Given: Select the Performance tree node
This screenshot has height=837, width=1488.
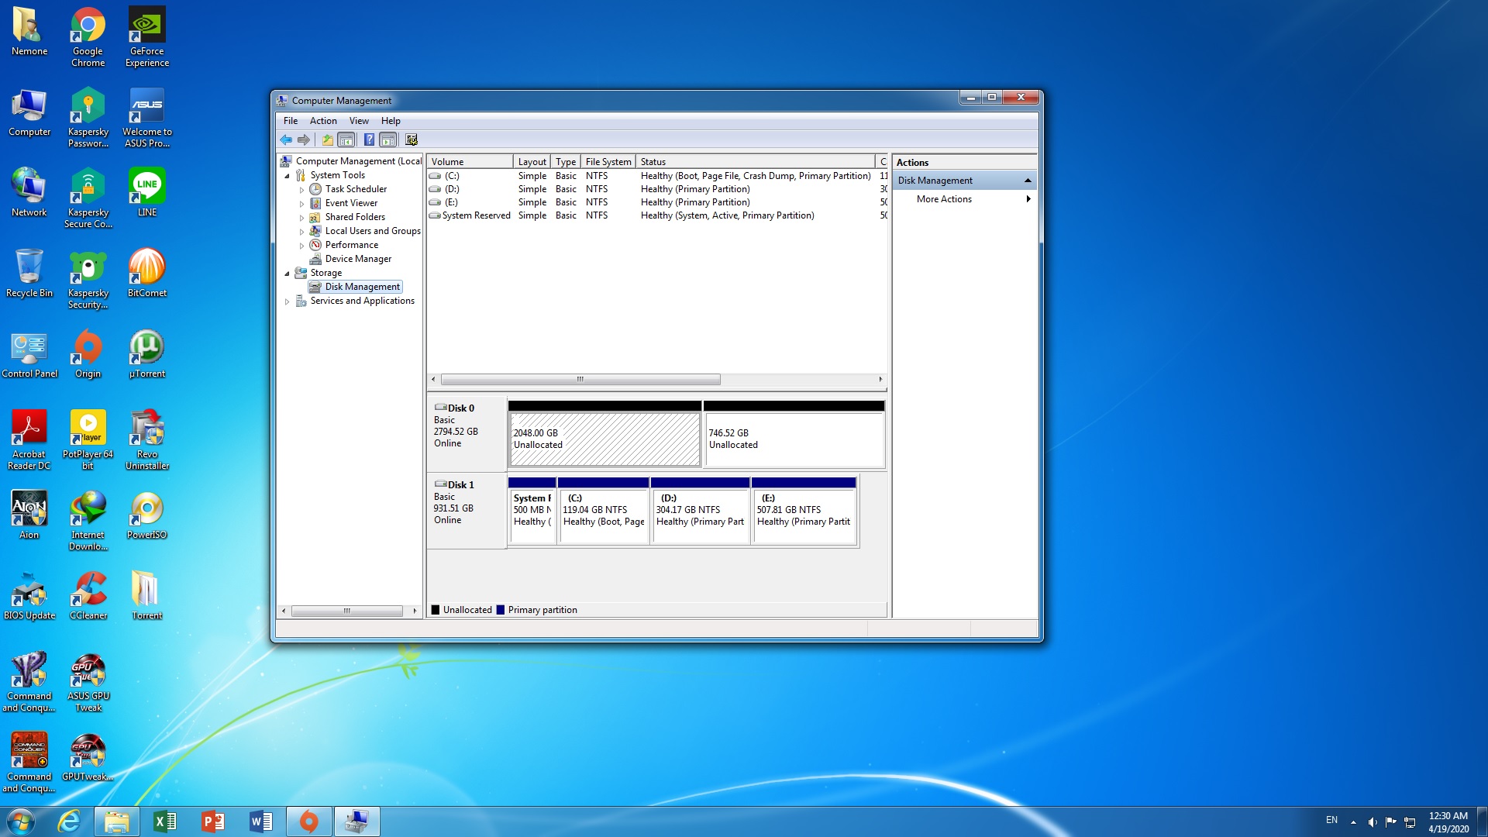Looking at the screenshot, I should coord(351,245).
